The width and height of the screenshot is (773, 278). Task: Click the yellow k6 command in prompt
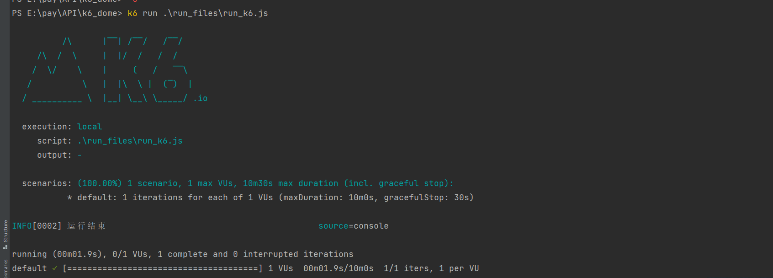click(x=132, y=13)
